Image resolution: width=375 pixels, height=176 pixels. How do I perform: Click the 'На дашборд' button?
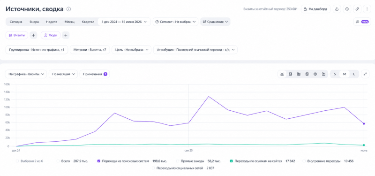(x=315, y=9)
